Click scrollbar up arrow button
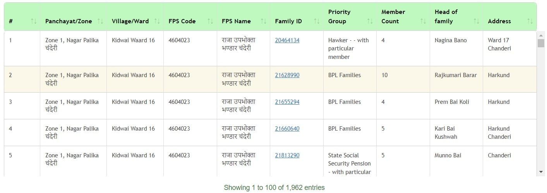The height and width of the screenshot is (193, 547). 541,36
